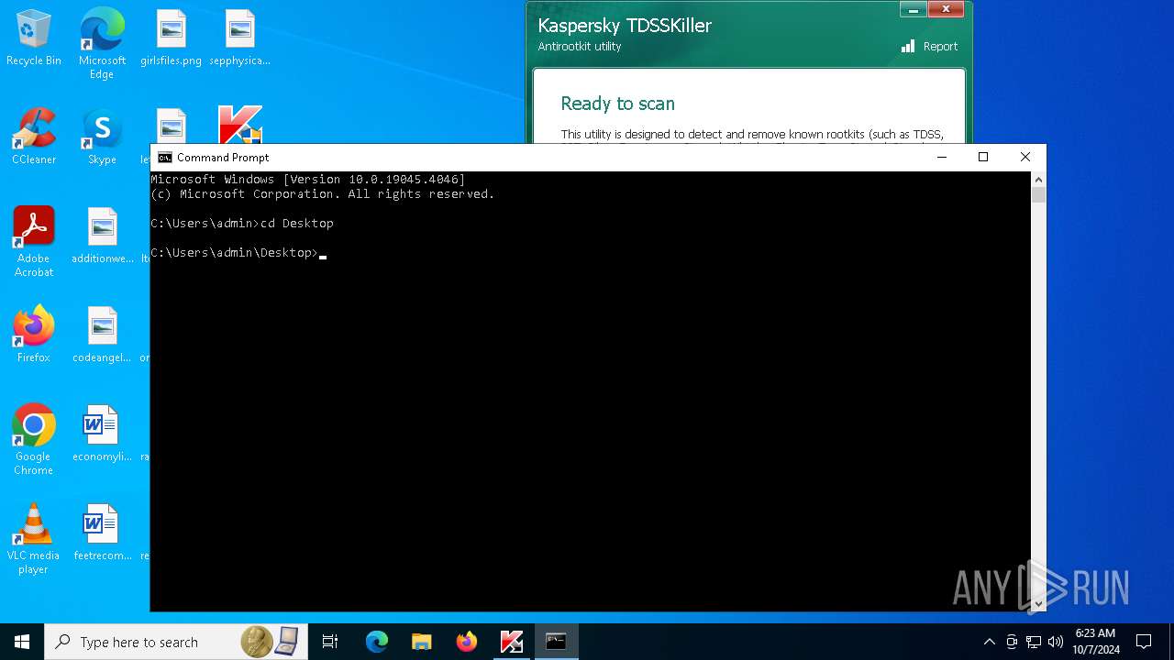
Task: Open Adobe Acrobat desktop shortcut
Action: click(34, 242)
